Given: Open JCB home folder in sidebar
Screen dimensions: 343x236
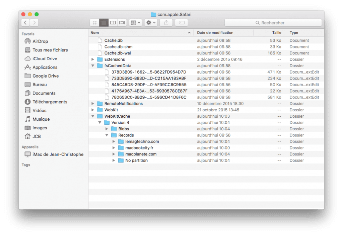Looking at the screenshot, I should [33, 136].
